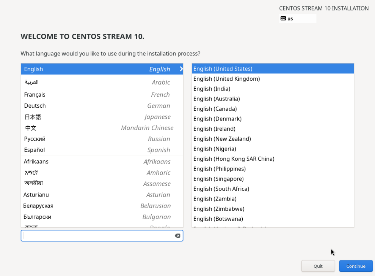Choose English (Ireland) locale
The height and width of the screenshot is (276, 375).
click(273, 129)
